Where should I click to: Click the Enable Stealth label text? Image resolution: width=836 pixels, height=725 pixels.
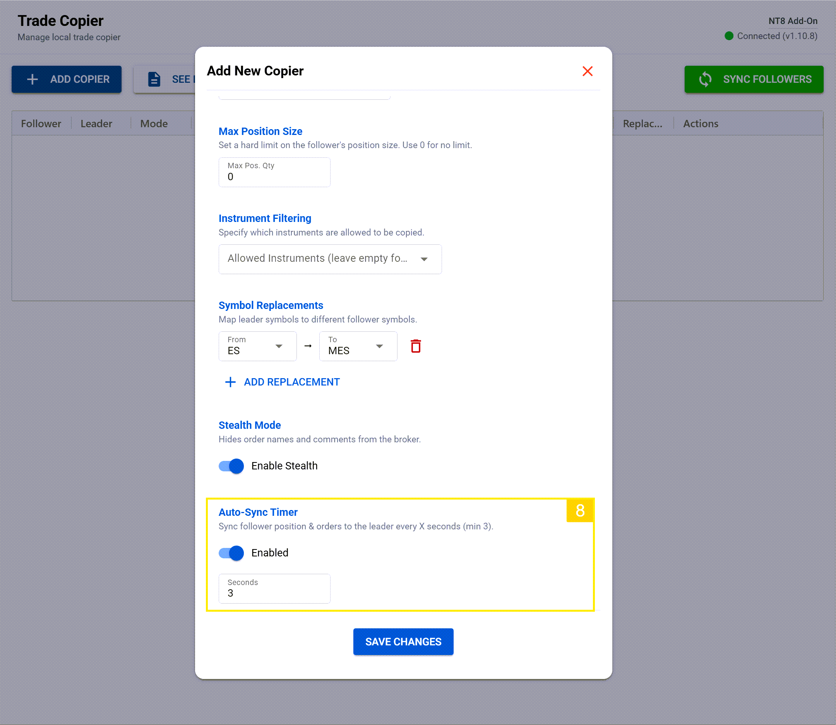(x=284, y=466)
